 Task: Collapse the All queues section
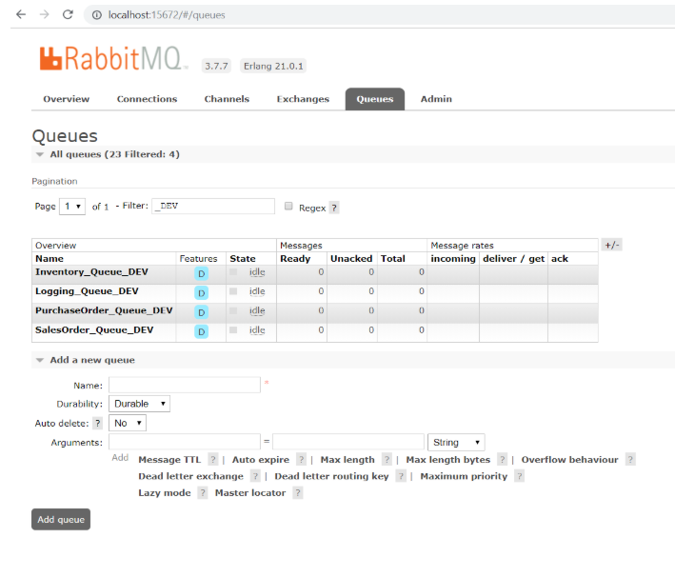[114, 154]
